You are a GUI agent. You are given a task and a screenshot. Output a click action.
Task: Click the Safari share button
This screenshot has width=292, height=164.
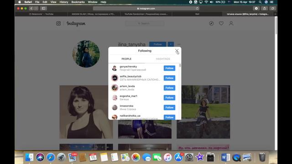click(265, 8)
